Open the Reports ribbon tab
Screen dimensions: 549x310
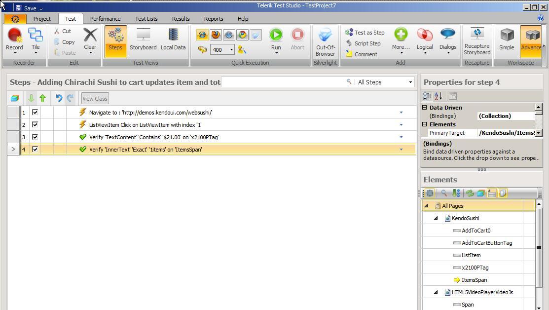coord(214,19)
